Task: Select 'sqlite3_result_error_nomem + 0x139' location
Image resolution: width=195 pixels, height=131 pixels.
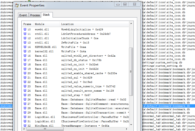Action: pyautogui.click(x=87, y=91)
